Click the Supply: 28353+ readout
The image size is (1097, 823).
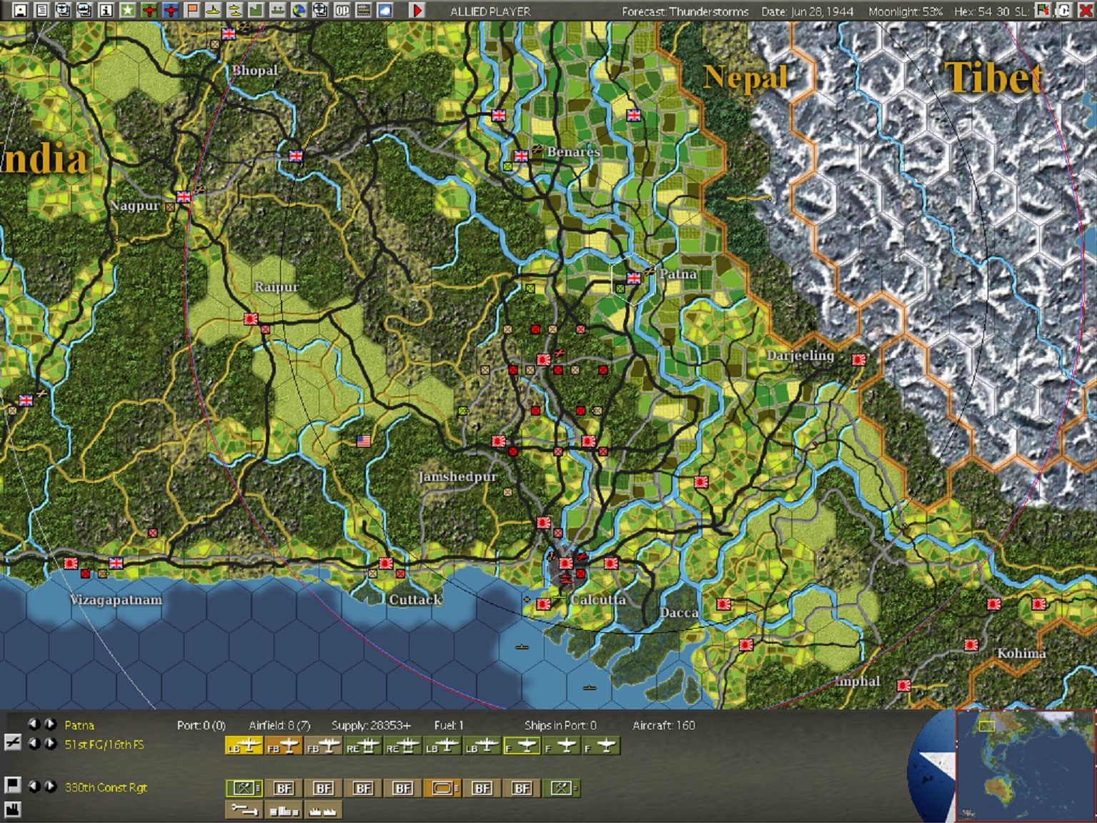371,725
